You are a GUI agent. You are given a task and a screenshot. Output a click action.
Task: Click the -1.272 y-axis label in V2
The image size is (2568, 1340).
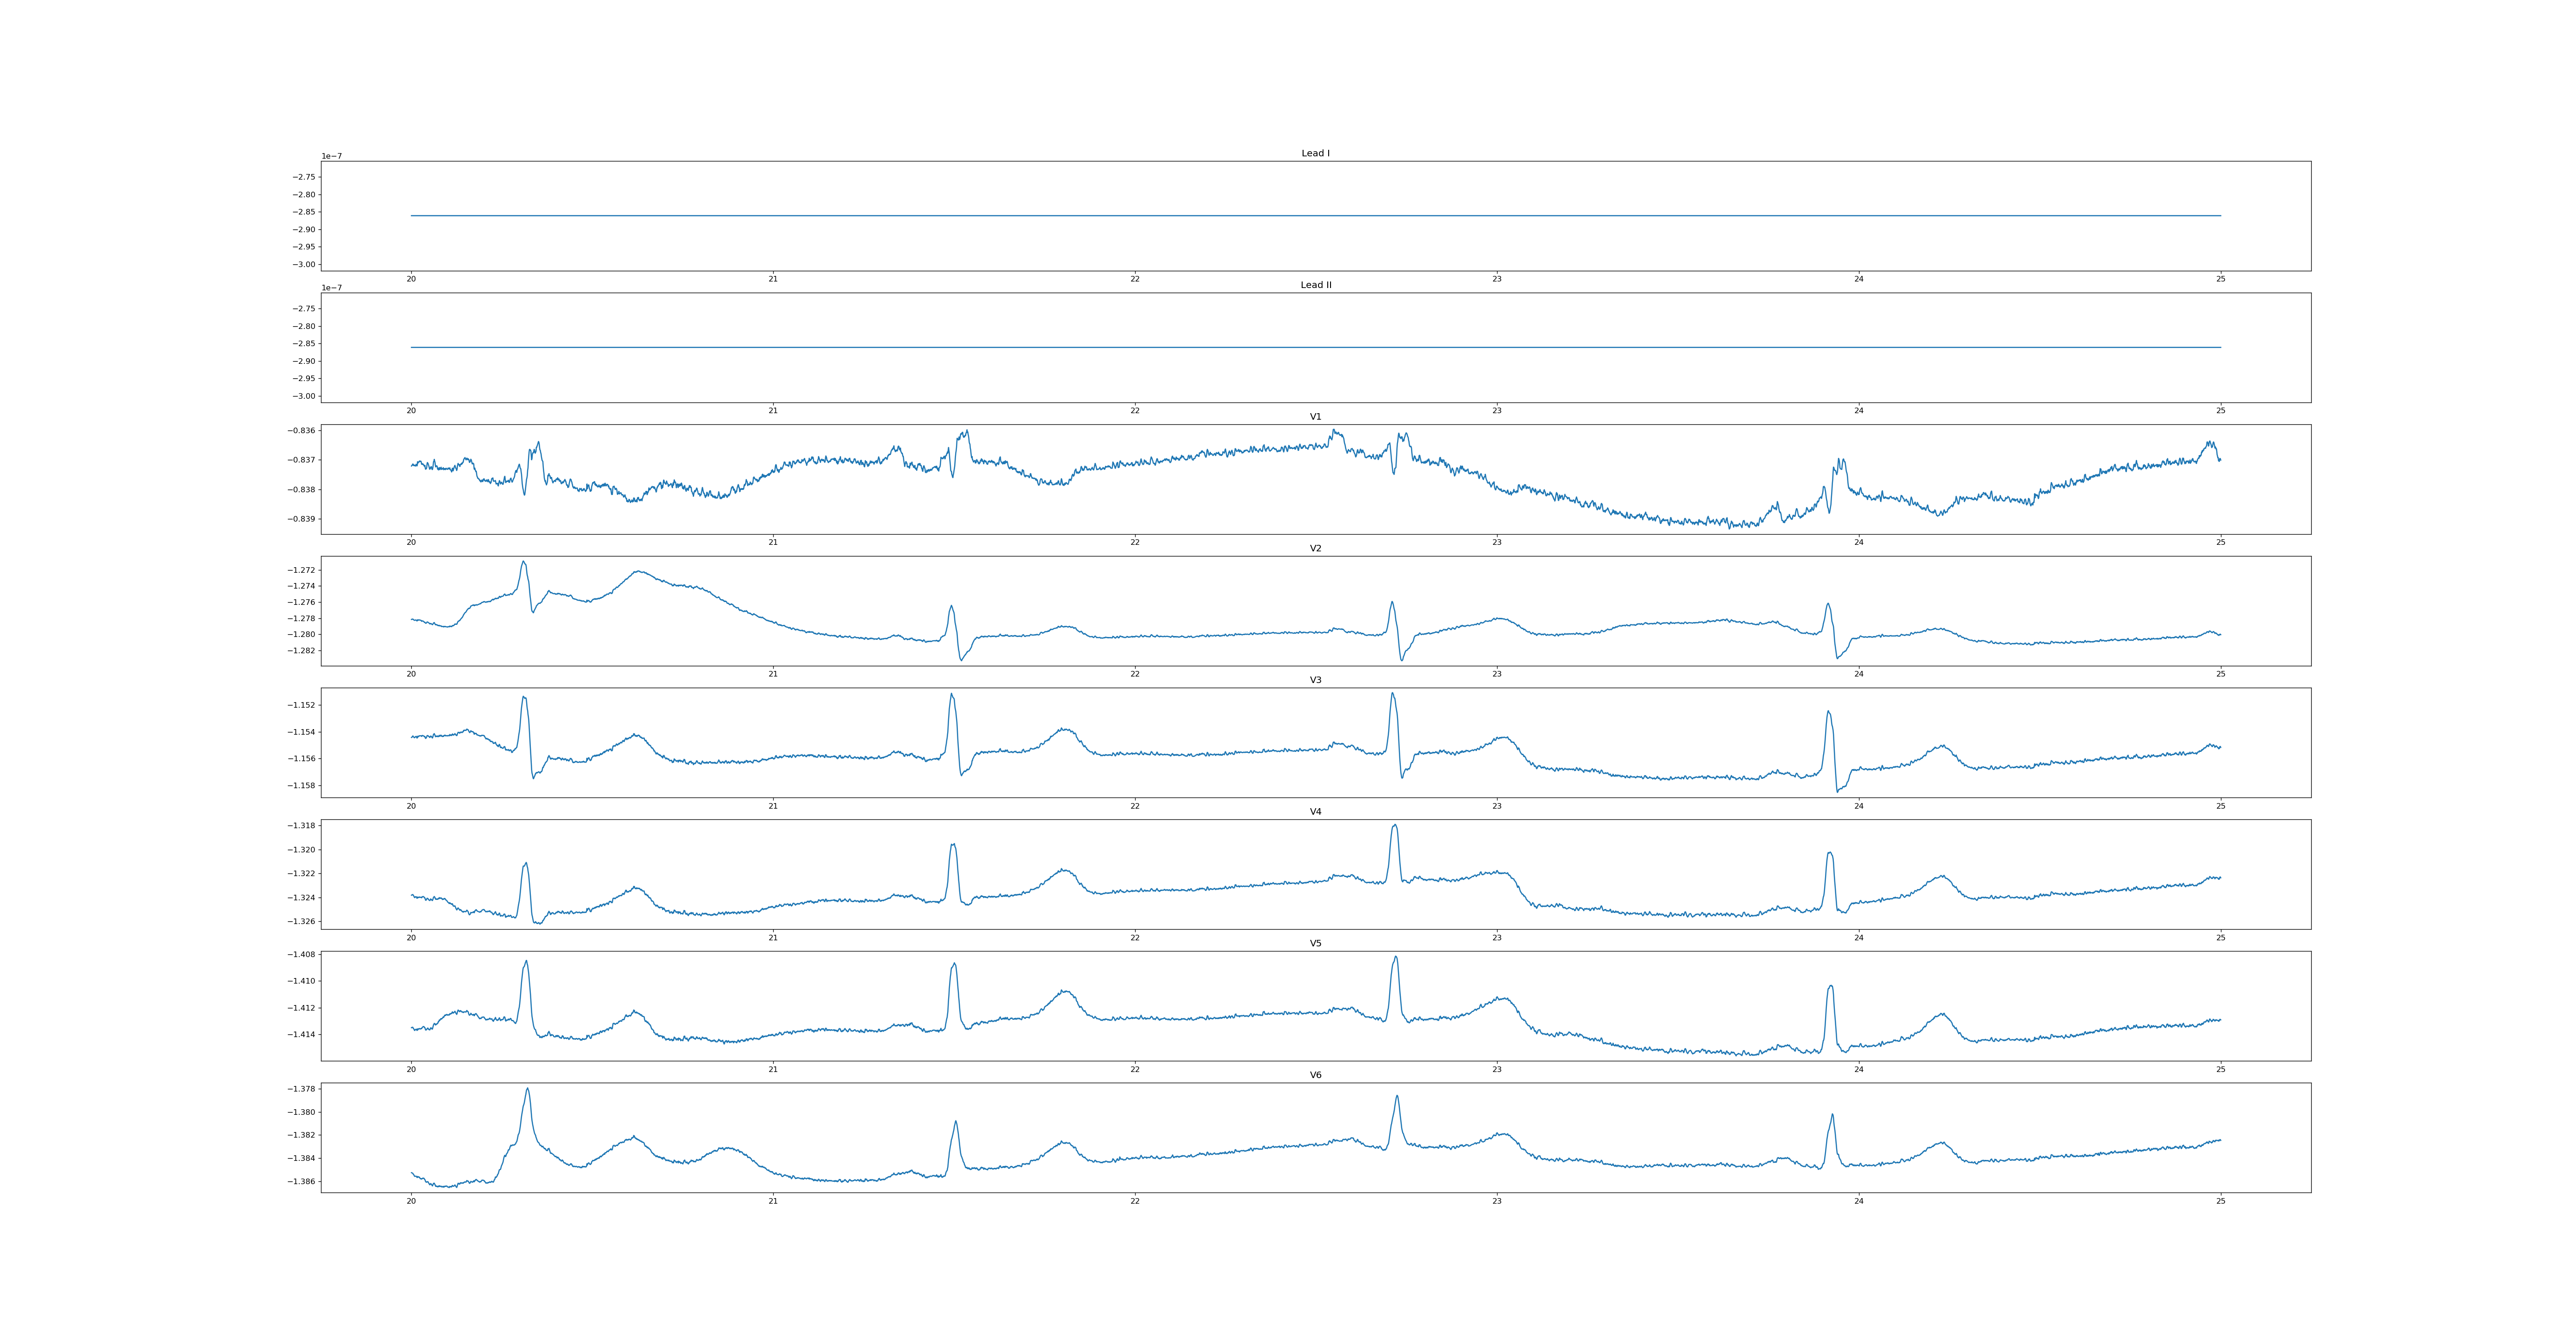[302, 570]
